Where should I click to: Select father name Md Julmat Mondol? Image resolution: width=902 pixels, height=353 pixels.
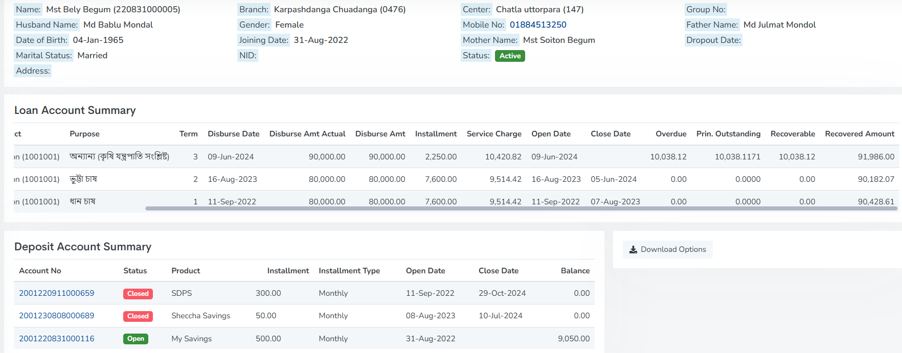coord(779,25)
